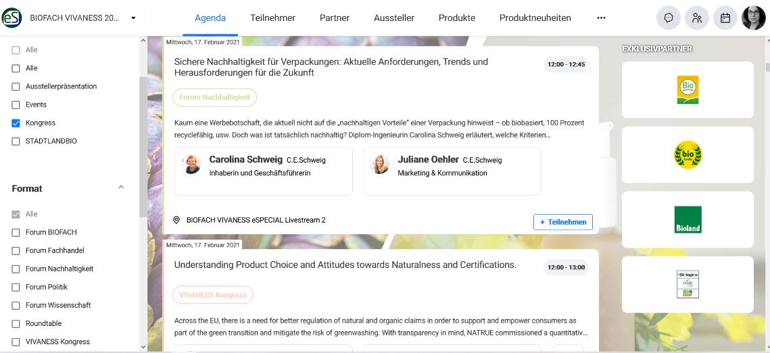Select the Forum Nachhaltigkeit tag
The width and height of the screenshot is (770, 353).
tap(214, 97)
